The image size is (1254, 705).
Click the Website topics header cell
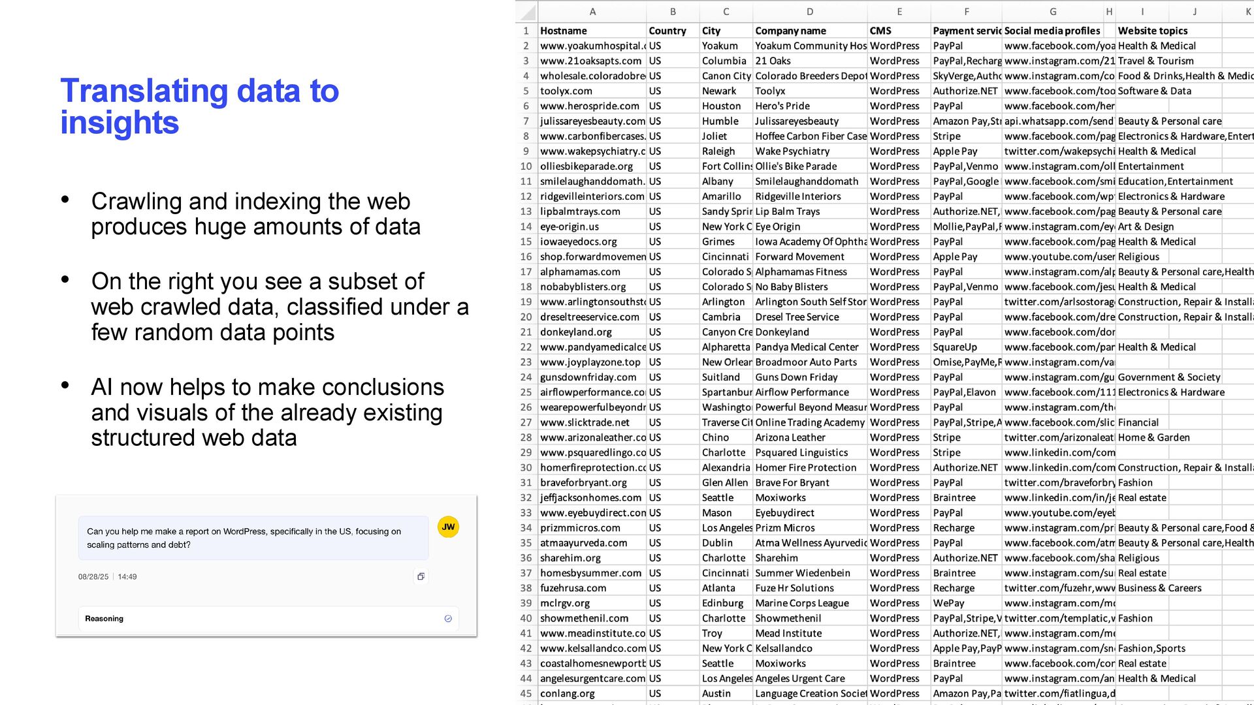point(1152,31)
